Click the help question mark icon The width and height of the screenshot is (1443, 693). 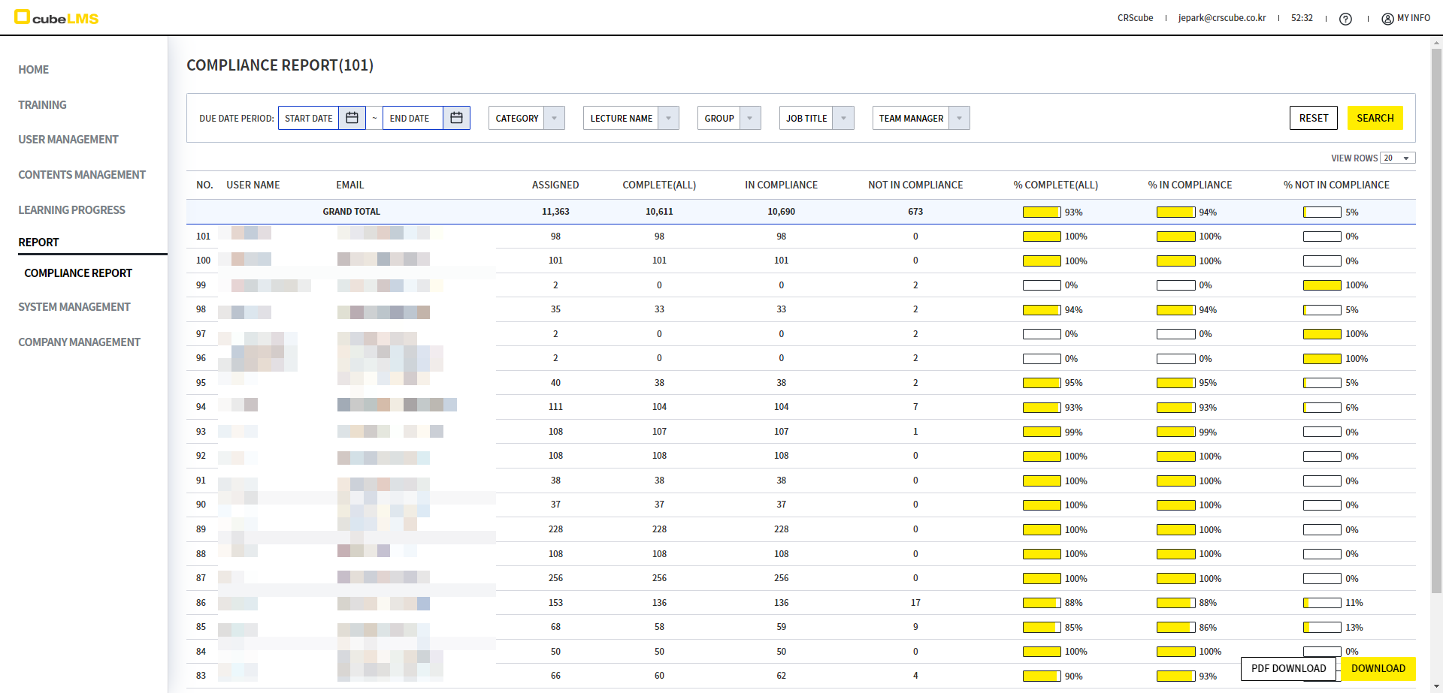pos(1345,19)
